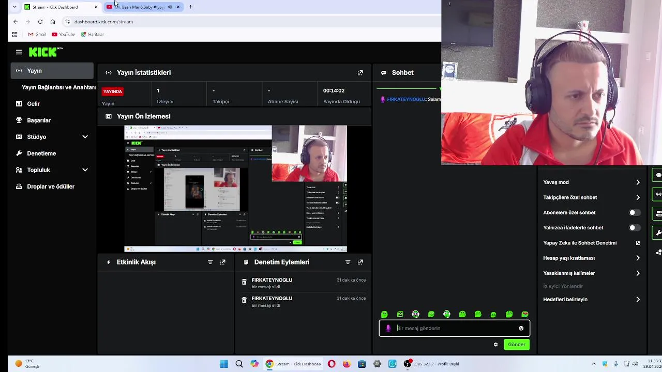Click the trash icon of second FIRKATEYNOGLU entry
The height and width of the screenshot is (372, 662).
click(244, 300)
